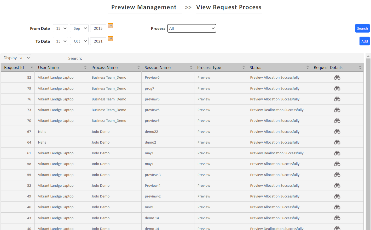This screenshot has height=230, width=371.
Task: Open the From Date calendar picker
Action: tap(110, 25)
